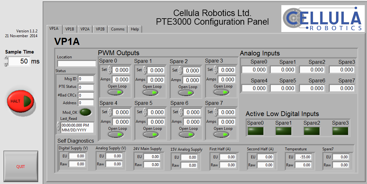The width and height of the screenshot is (367, 184).
Task: Click the "Version 1.1.2" text
Action: [27, 31]
